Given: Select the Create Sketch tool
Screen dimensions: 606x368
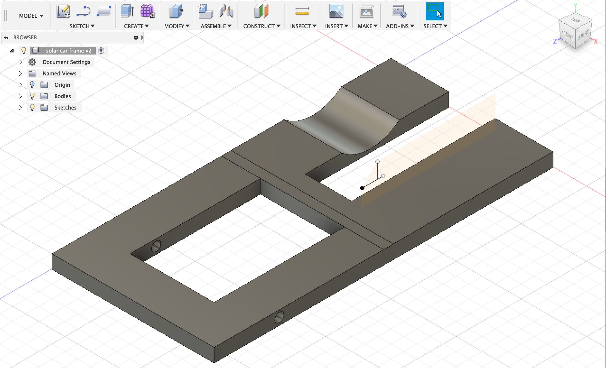Looking at the screenshot, I should [63, 11].
